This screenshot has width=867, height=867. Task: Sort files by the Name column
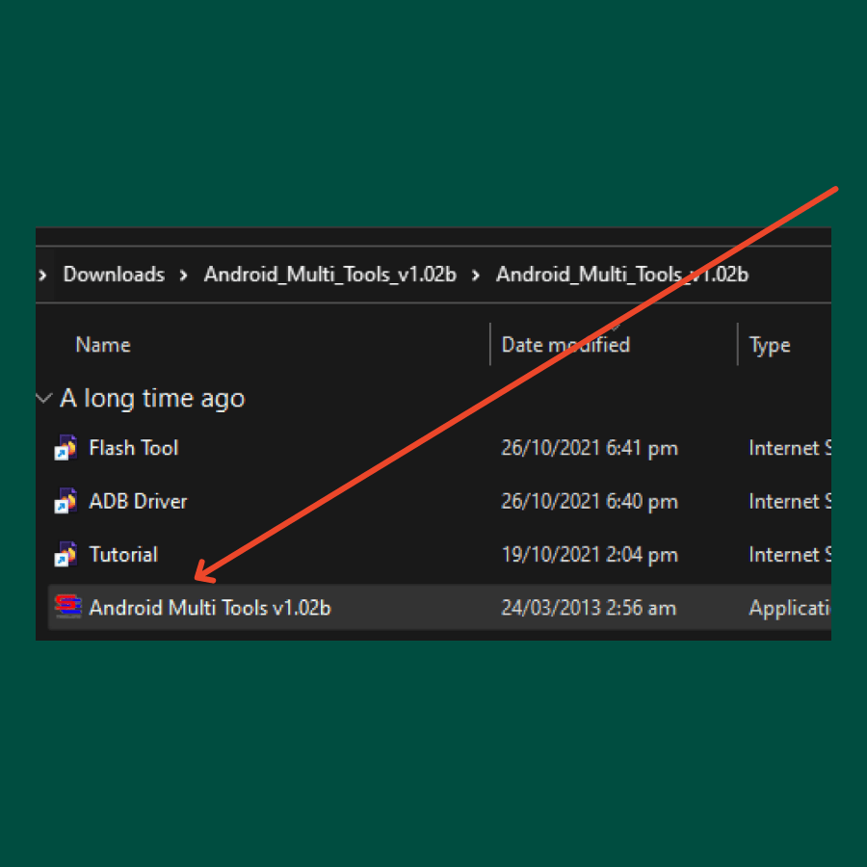pos(102,345)
